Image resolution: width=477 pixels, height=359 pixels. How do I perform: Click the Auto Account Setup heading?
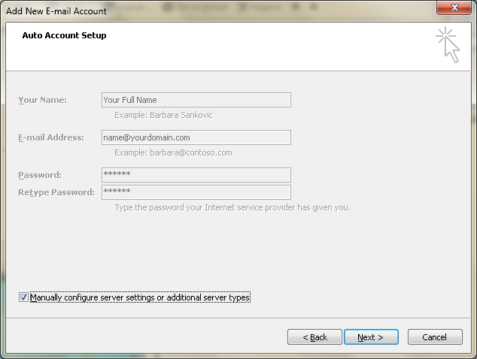(64, 35)
